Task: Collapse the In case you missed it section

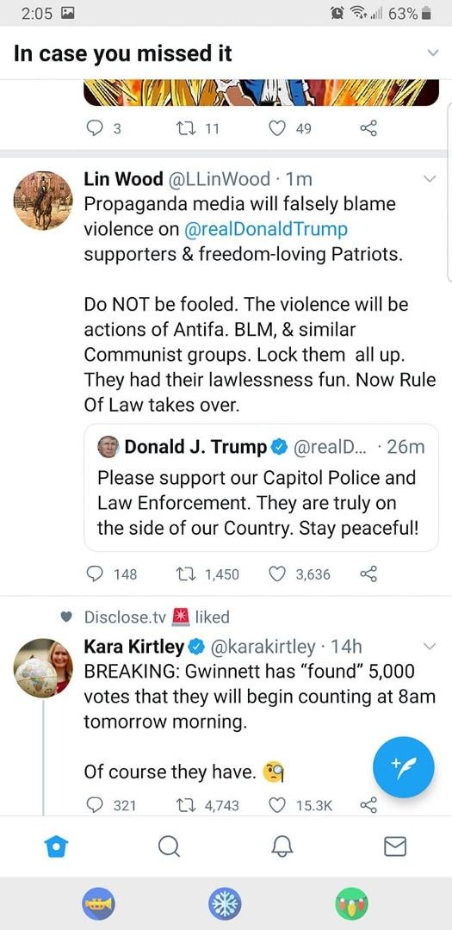Action: [433, 53]
